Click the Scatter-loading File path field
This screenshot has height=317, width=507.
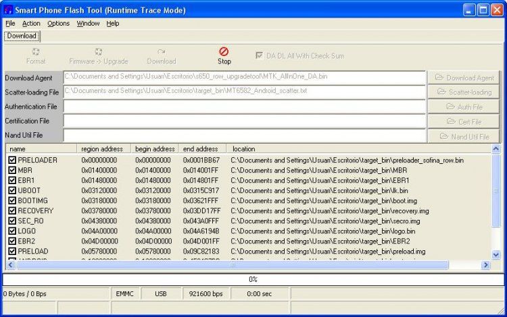[x=245, y=92]
